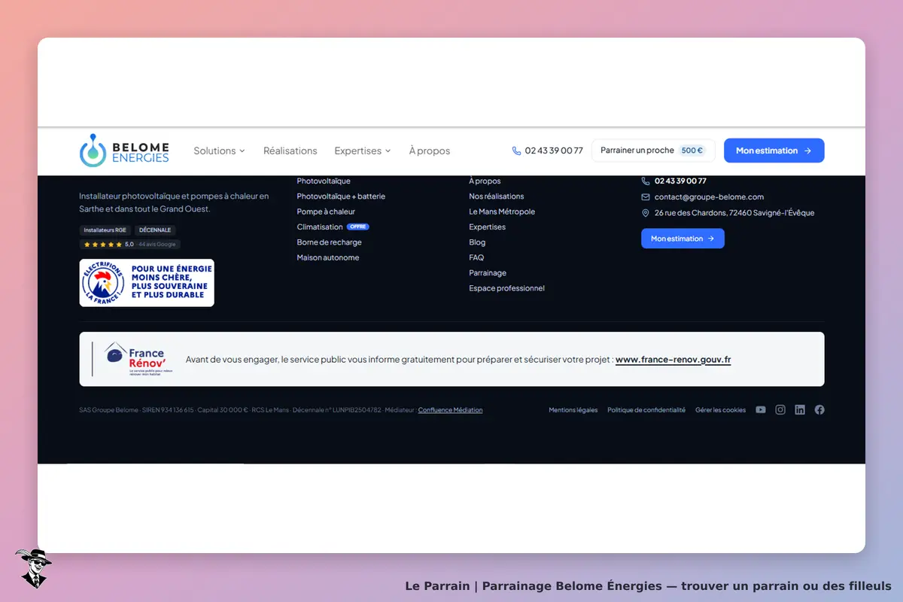The height and width of the screenshot is (602, 903).
Task: Click the Installateurs RGE badge
Action: 105,230
